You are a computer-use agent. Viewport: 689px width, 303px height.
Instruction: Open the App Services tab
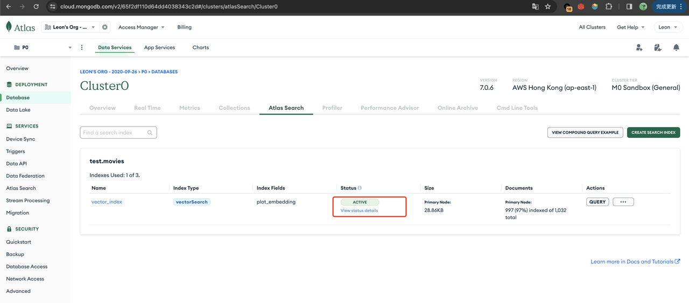tap(159, 47)
